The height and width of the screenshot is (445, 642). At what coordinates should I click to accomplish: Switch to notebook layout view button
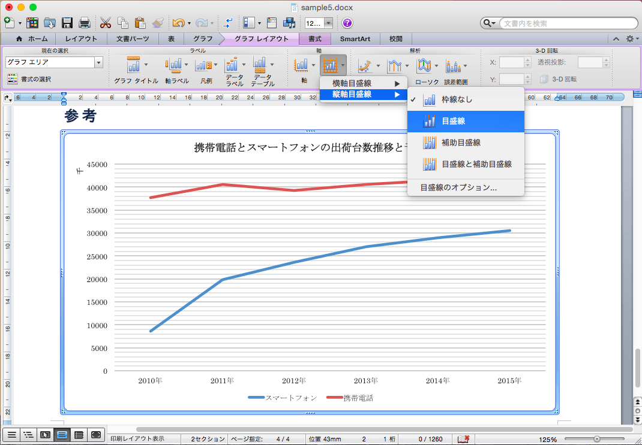[79, 435]
